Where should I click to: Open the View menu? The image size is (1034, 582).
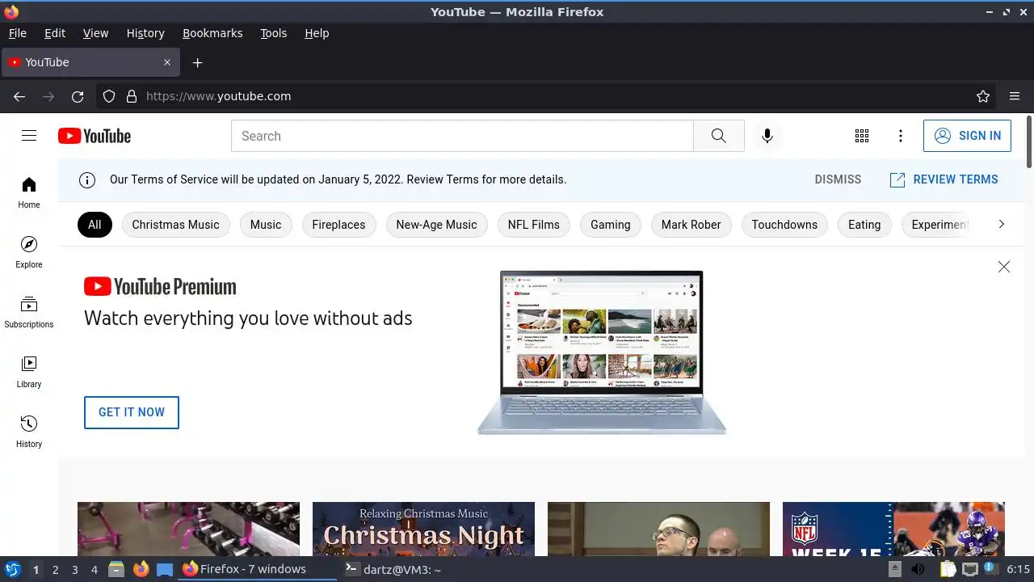95,33
